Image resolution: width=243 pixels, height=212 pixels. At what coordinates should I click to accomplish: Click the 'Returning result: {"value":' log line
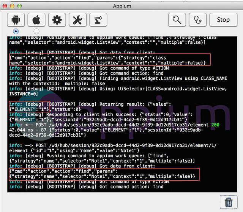point(90,104)
